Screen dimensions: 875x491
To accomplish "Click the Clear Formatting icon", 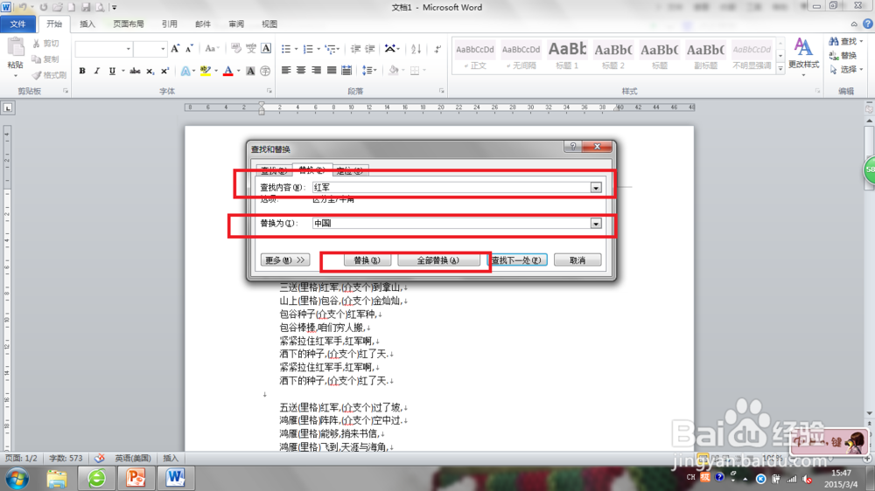I will click(236, 49).
